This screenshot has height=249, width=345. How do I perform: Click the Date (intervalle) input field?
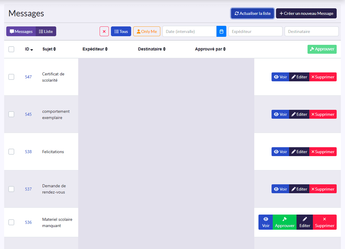[189, 31]
